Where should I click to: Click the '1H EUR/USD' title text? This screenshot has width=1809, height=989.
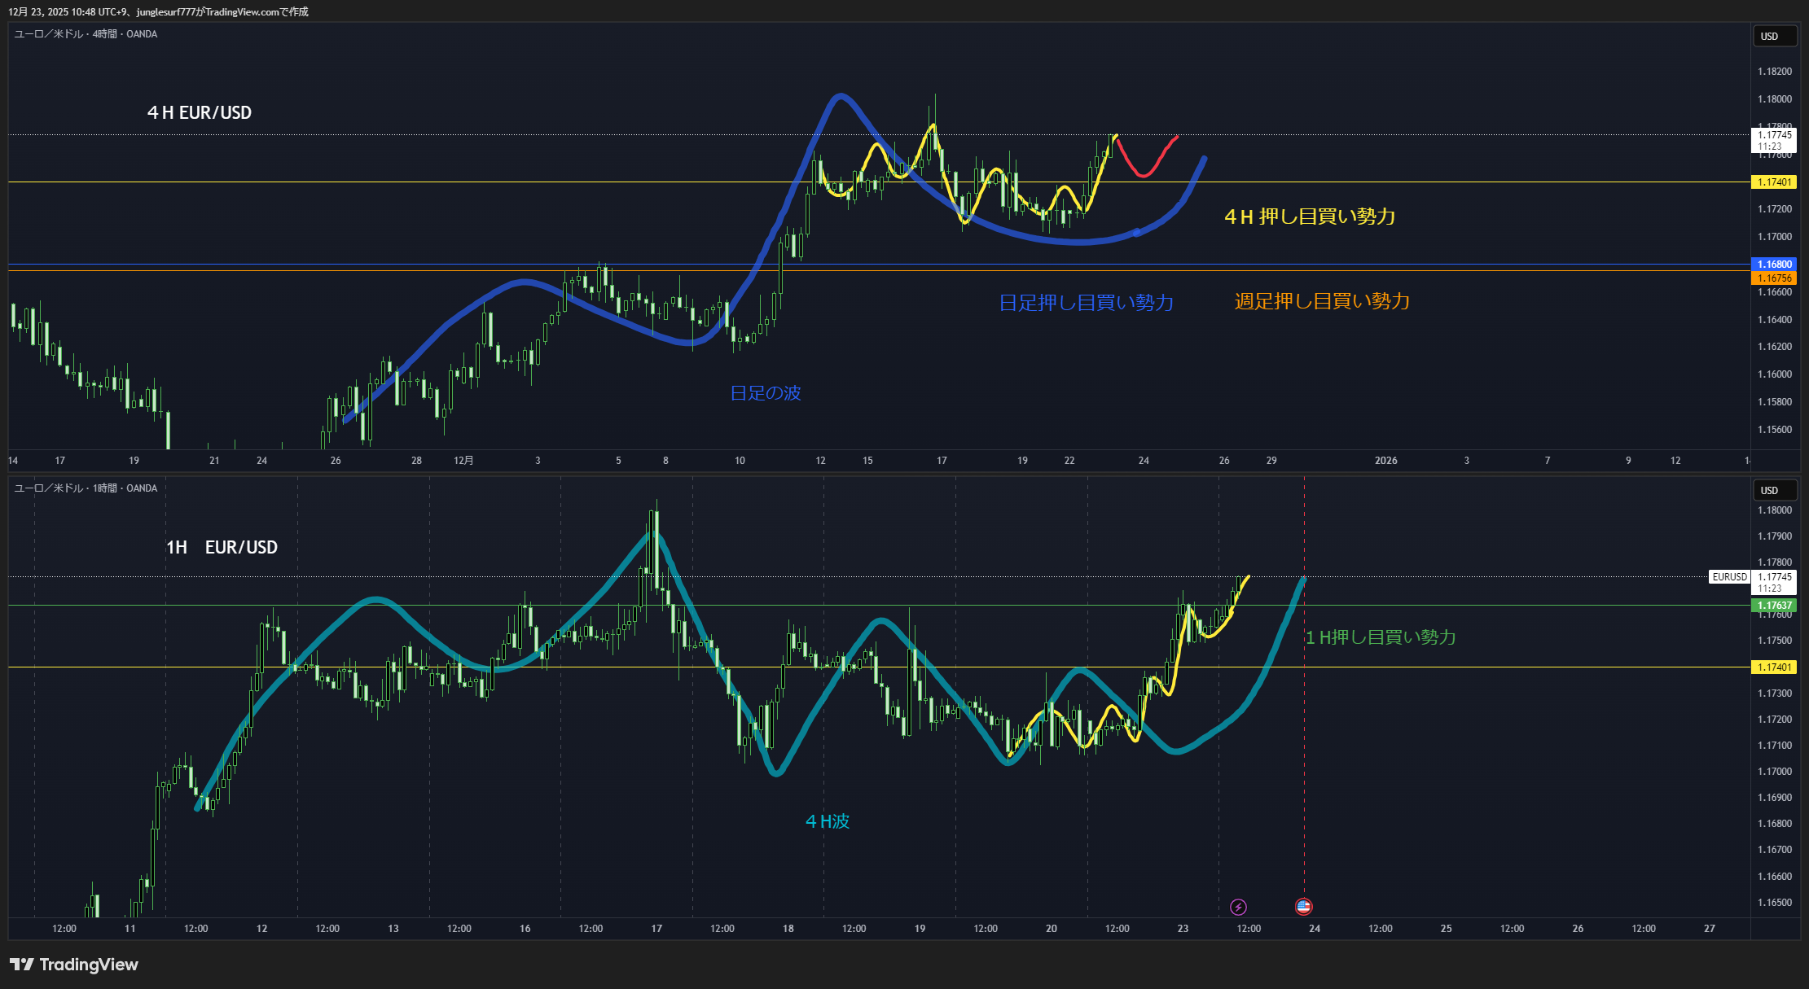222,548
